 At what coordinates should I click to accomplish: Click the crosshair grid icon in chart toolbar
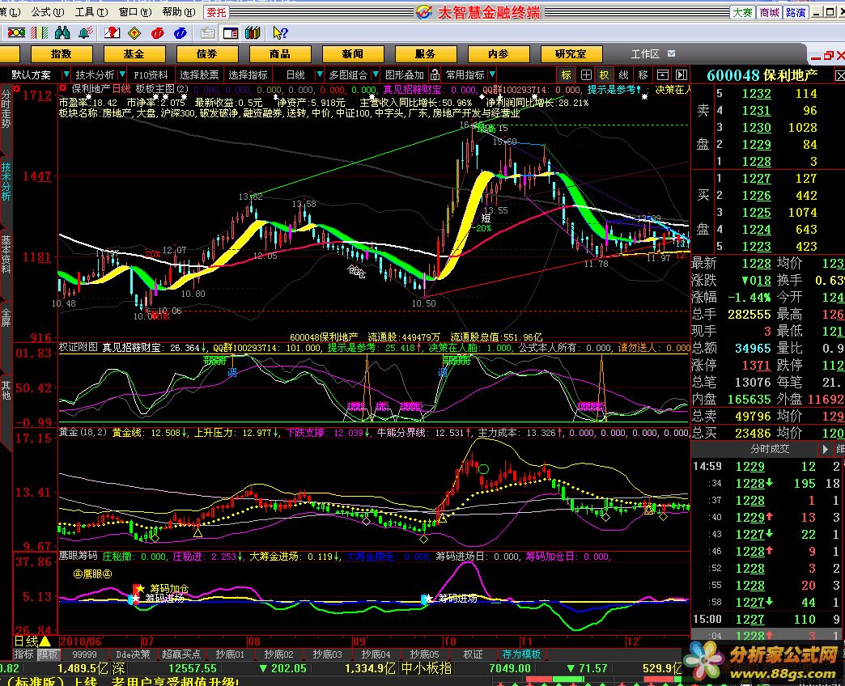[586, 75]
